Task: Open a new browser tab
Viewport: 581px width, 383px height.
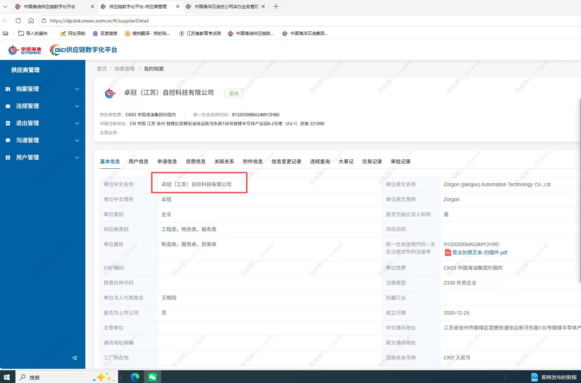Action: click(276, 6)
